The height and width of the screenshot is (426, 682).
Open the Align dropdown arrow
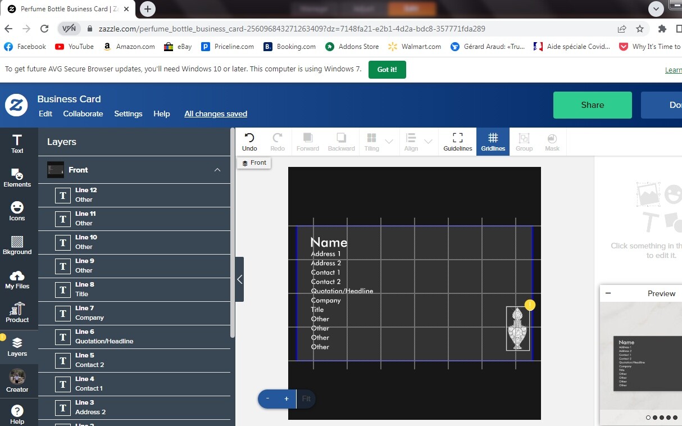[x=428, y=142]
